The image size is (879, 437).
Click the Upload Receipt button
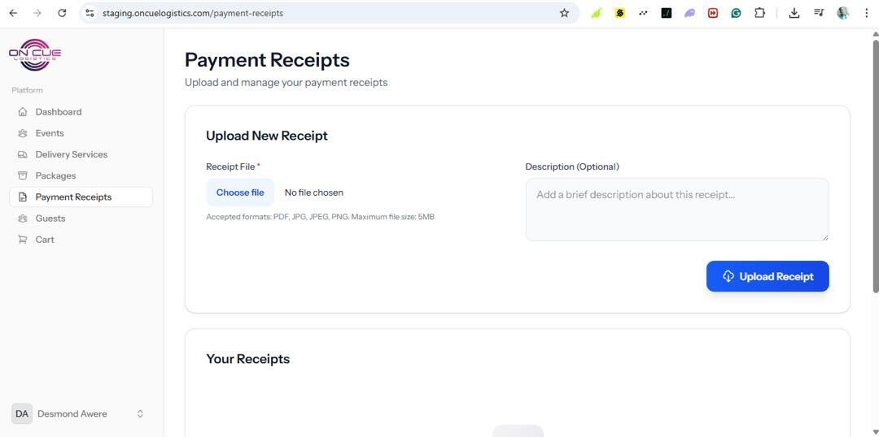[x=767, y=276]
